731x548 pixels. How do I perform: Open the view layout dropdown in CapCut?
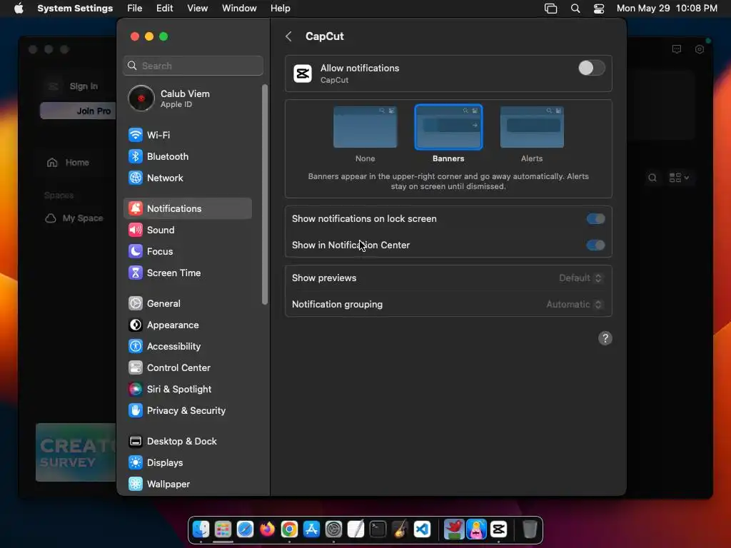(679, 178)
